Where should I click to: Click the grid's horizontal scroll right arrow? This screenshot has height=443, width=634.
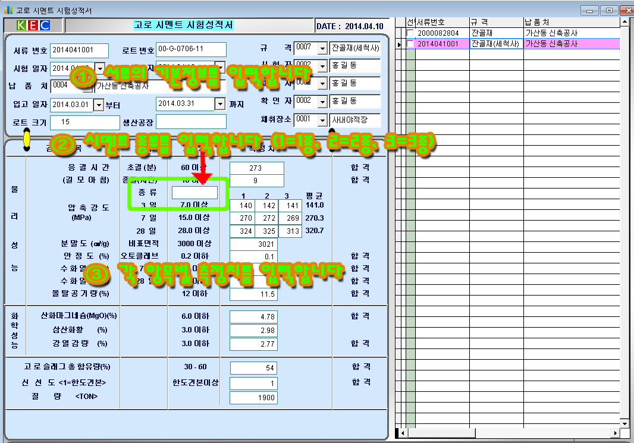pyautogui.click(x=616, y=433)
